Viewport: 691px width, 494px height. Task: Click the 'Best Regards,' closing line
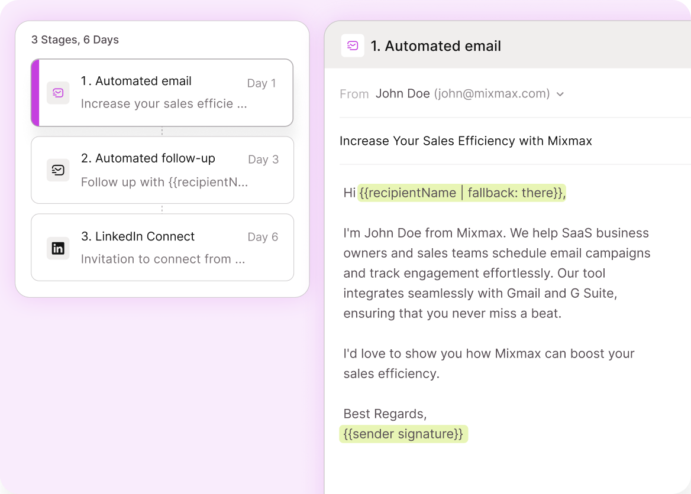click(x=385, y=414)
